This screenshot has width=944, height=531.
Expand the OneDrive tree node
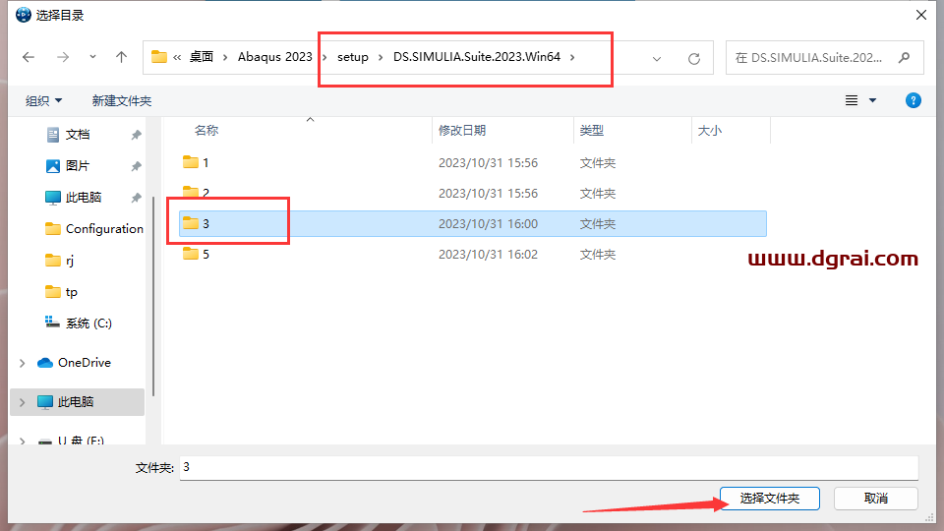(x=23, y=363)
